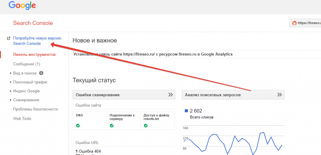The image size is (321, 155).
Task: Click green checkmark under Доступ к файлу robots.txt
Action: point(145,126)
